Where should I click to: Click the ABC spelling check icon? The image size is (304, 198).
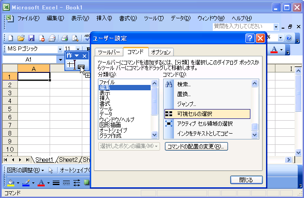point(87,38)
